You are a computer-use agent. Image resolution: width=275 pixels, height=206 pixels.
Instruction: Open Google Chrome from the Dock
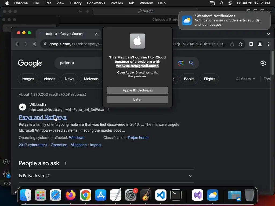click(x=86, y=195)
